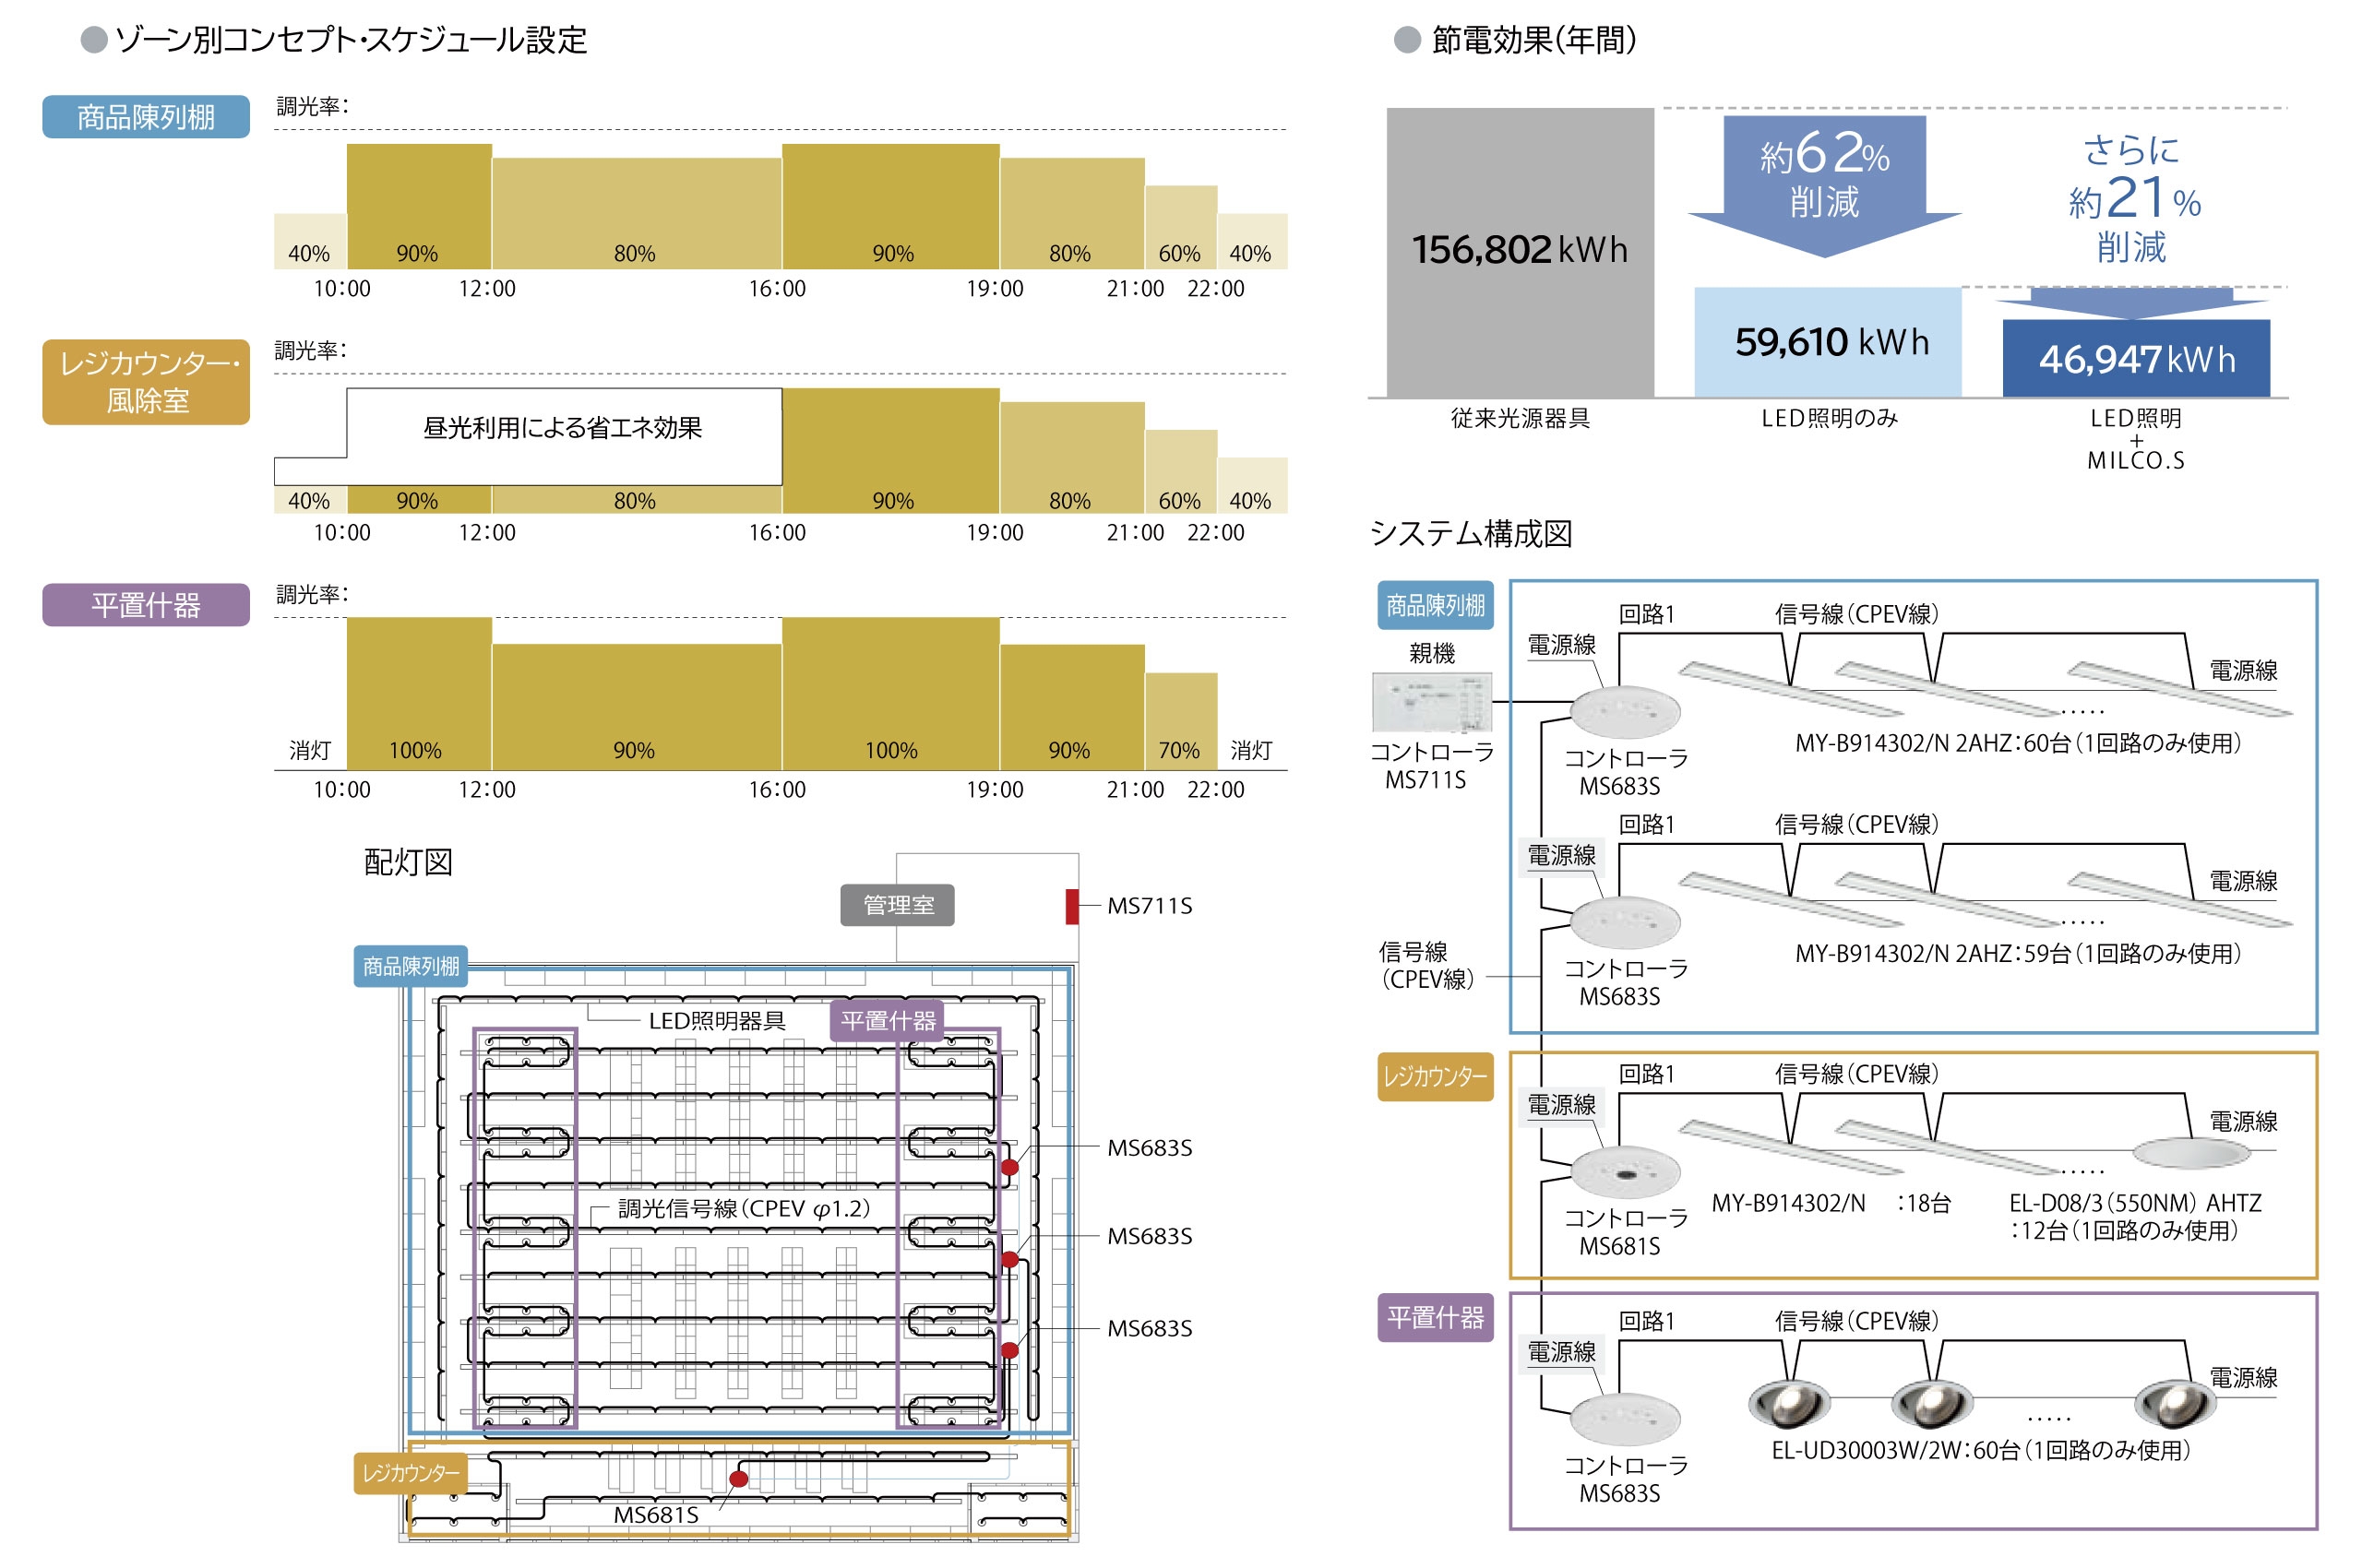Switch to the 管理室 label in the floor plan

click(898, 903)
